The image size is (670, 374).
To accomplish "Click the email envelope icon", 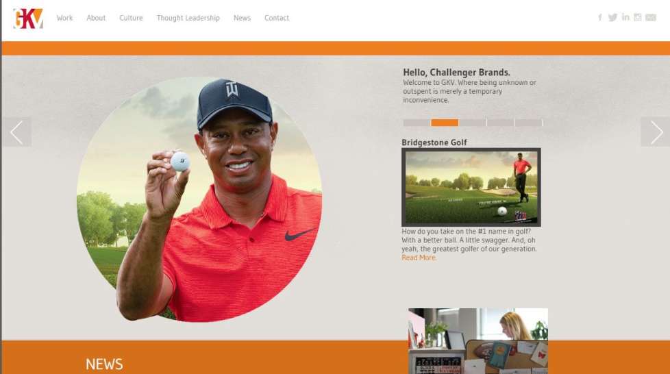I will [650, 18].
